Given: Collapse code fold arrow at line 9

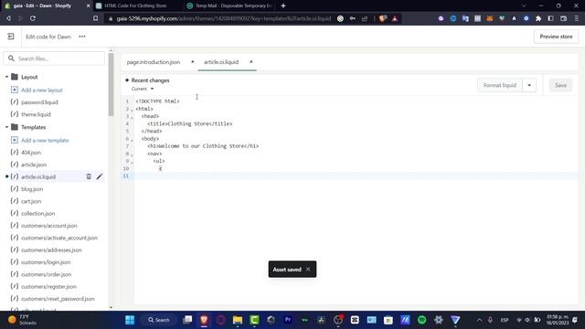Looking at the screenshot, I should point(132,162).
